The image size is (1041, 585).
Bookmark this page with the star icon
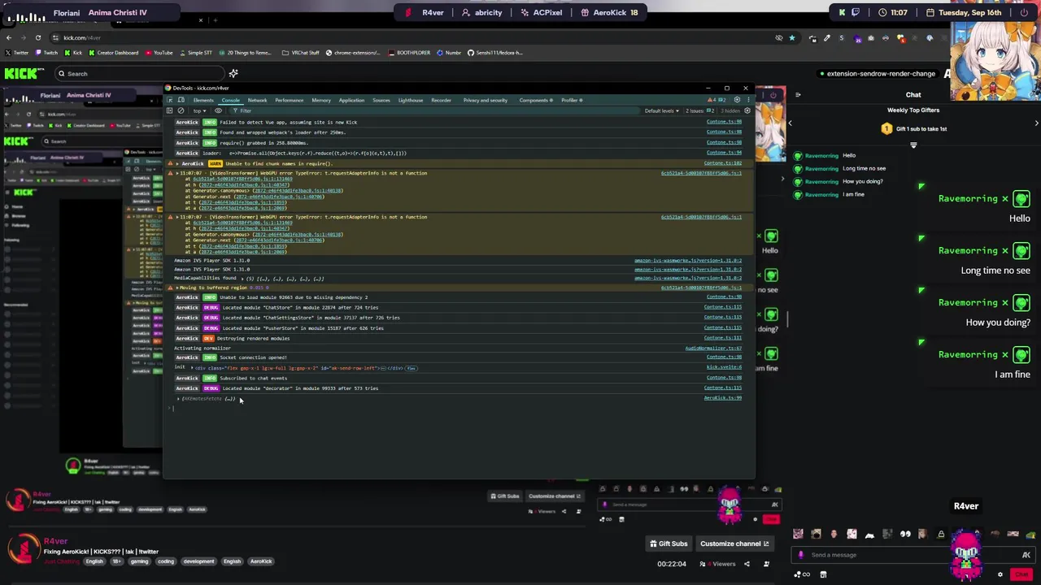791,37
